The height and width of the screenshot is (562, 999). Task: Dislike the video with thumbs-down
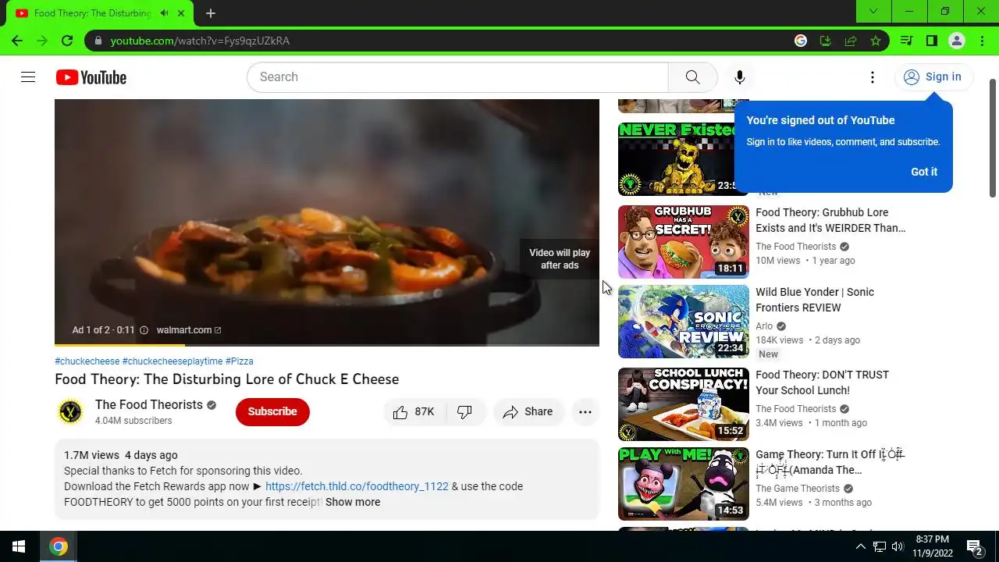pyautogui.click(x=465, y=412)
